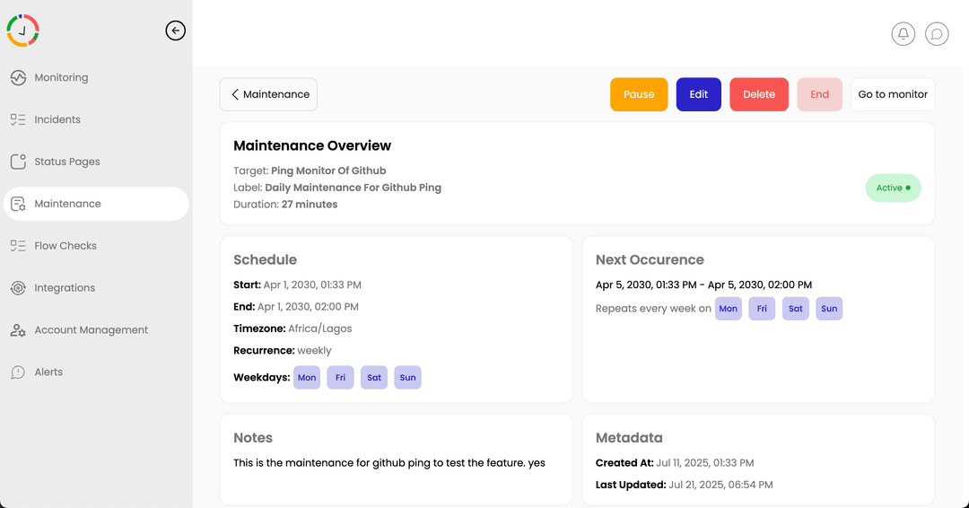The height and width of the screenshot is (508, 969).
Task: Edit this maintenance
Action: click(698, 94)
